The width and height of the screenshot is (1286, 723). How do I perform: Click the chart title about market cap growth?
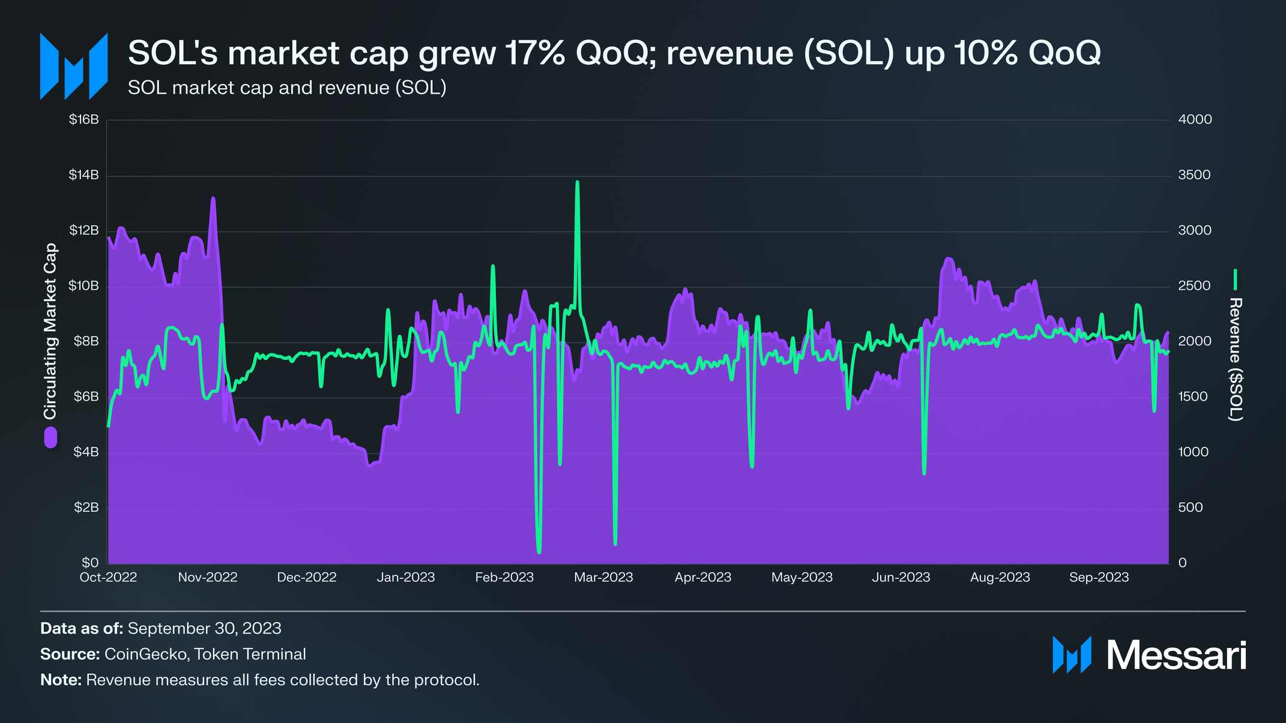click(614, 53)
